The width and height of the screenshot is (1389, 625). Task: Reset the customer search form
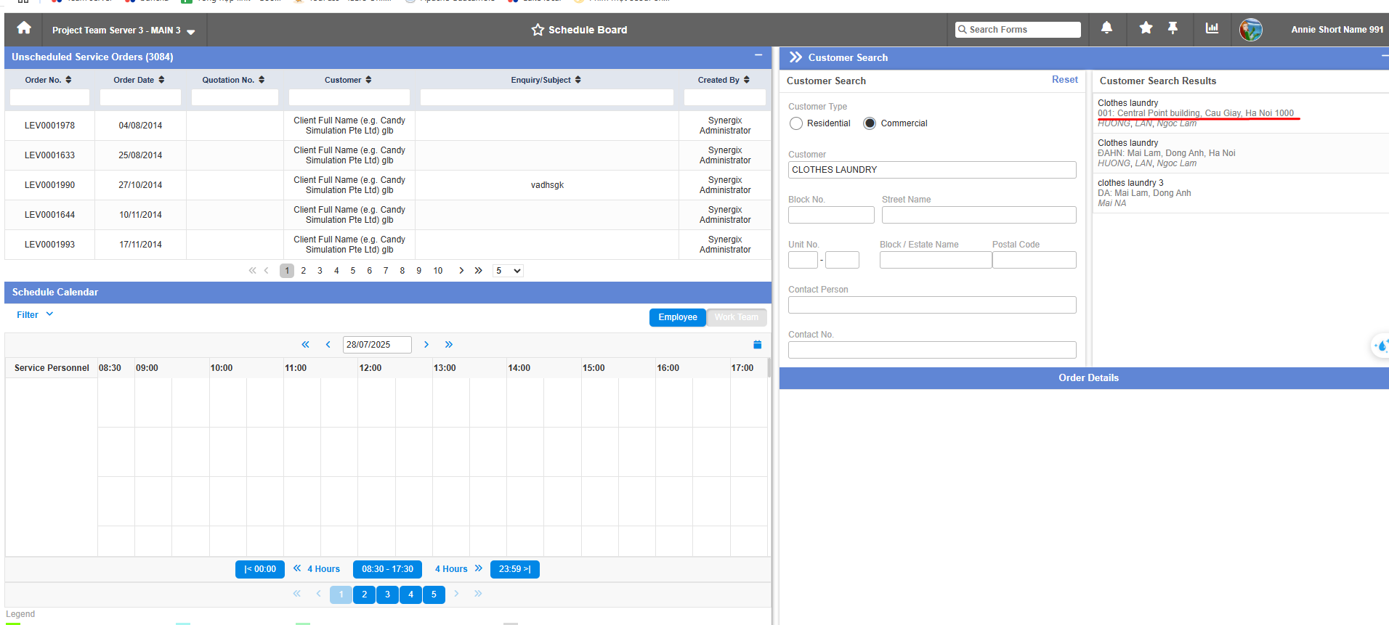[1064, 80]
